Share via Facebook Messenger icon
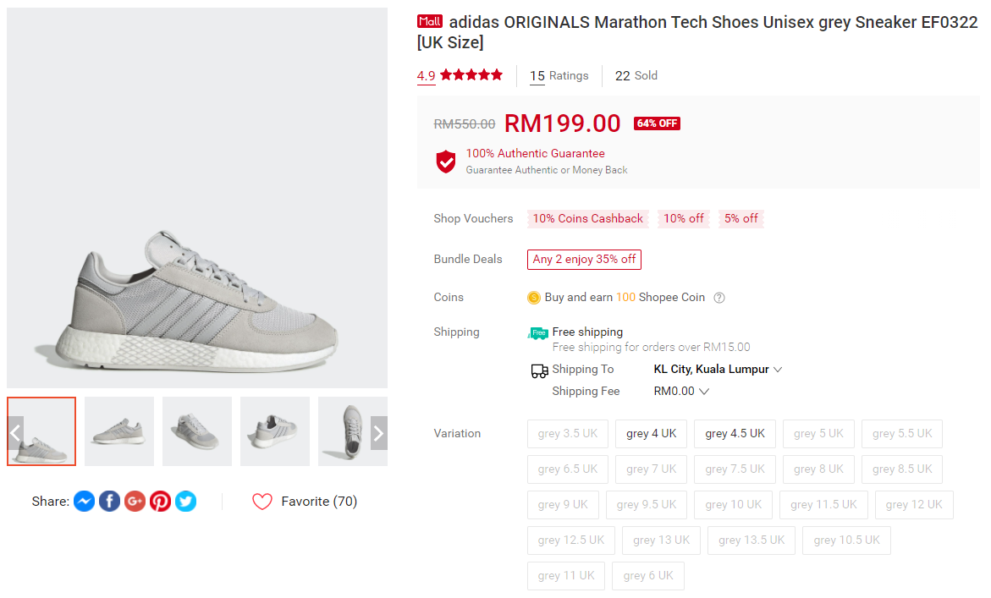 (84, 502)
